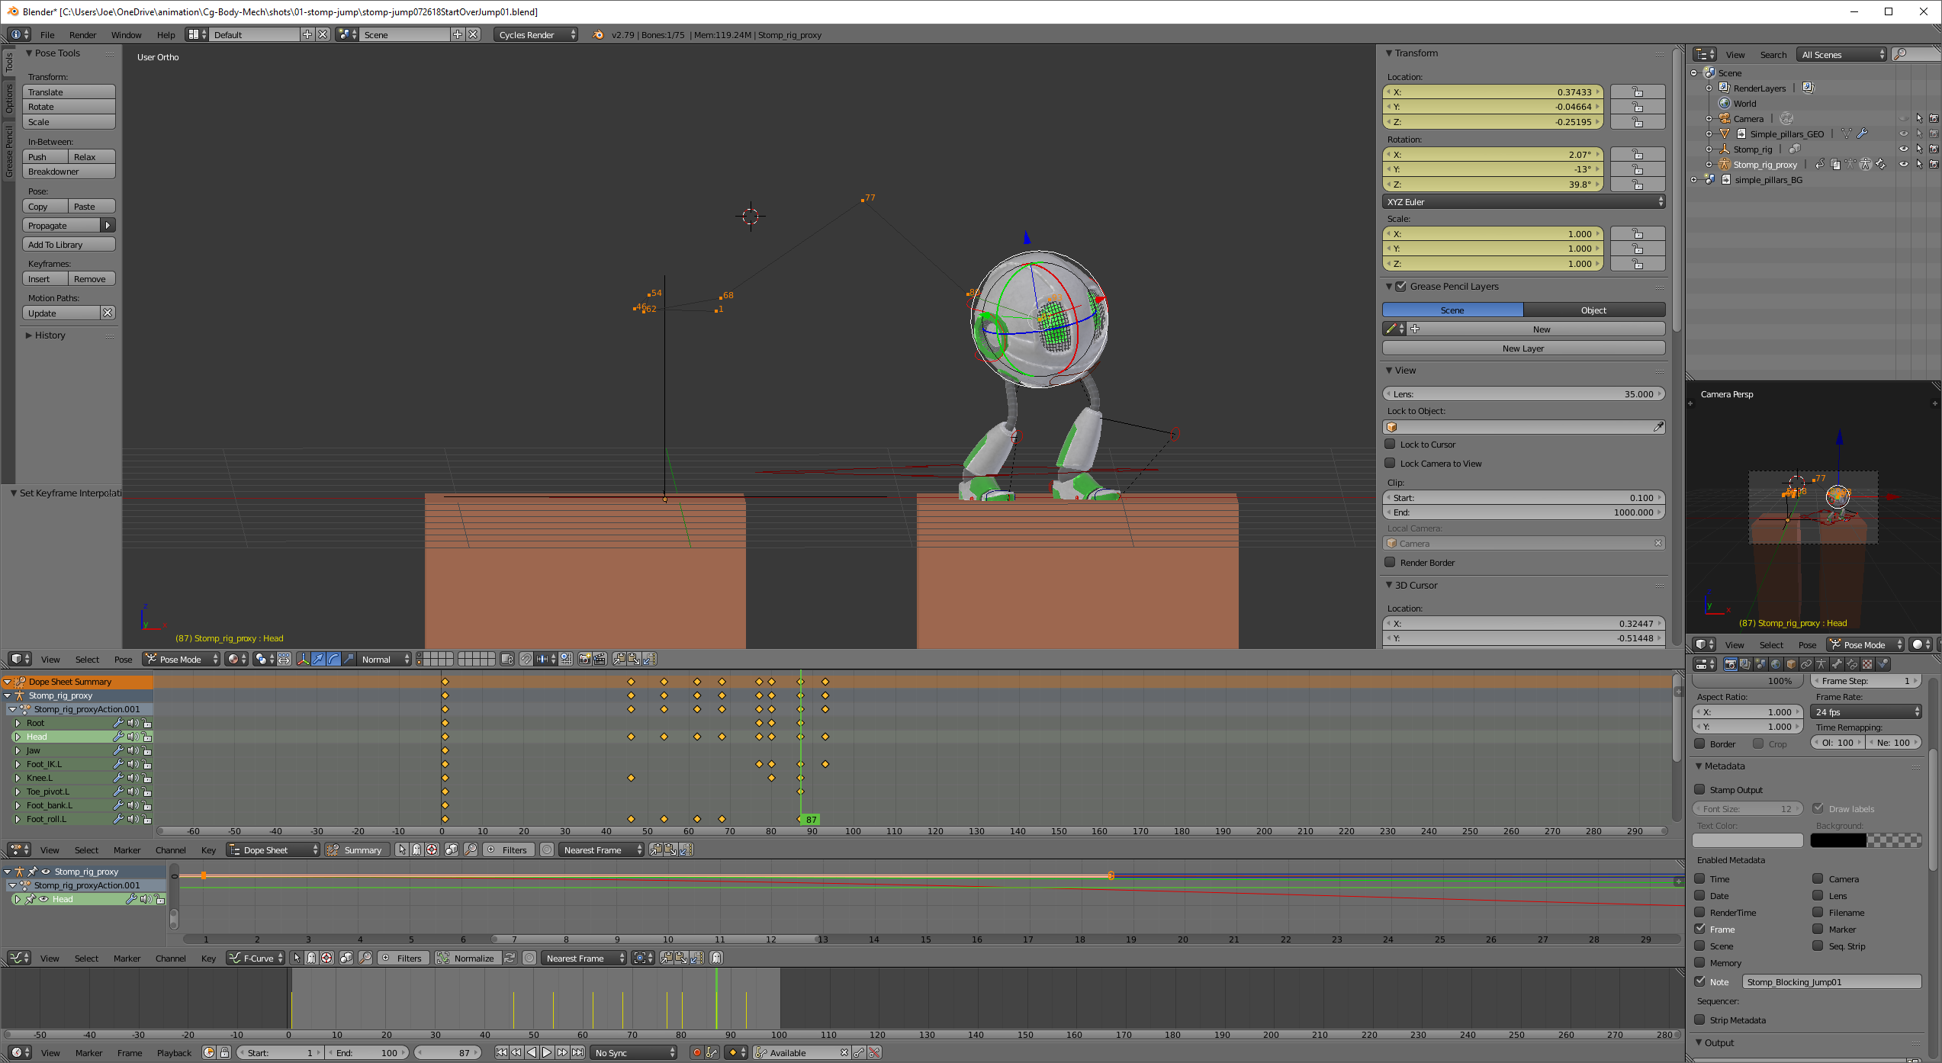Image resolution: width=1942 pixels, height=1063 pixels.
Task: Click the black Background color swatch
Action: 1838,840
